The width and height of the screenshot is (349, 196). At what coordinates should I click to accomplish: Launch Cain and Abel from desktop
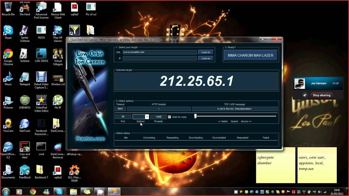click(x=25, y=150)
